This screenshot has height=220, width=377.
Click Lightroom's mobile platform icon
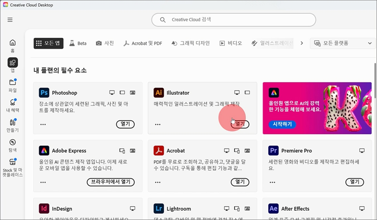pyautogui.click(x=237, y=209)
